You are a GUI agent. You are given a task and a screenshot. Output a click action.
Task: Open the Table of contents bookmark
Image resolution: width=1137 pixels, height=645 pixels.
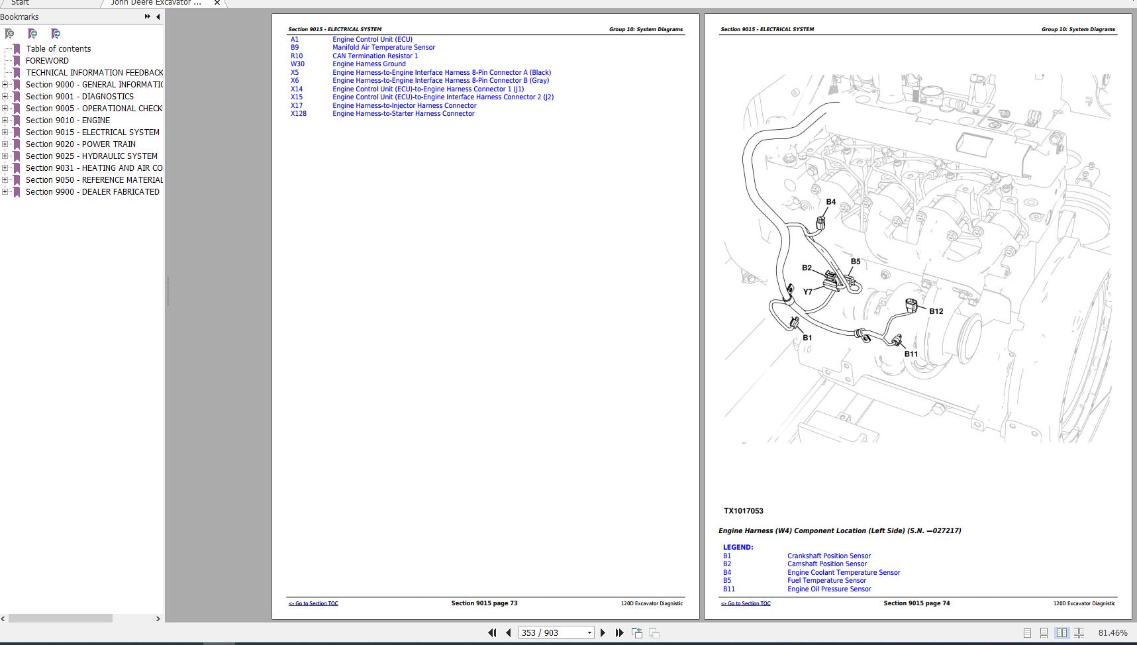tap(58, 49)
